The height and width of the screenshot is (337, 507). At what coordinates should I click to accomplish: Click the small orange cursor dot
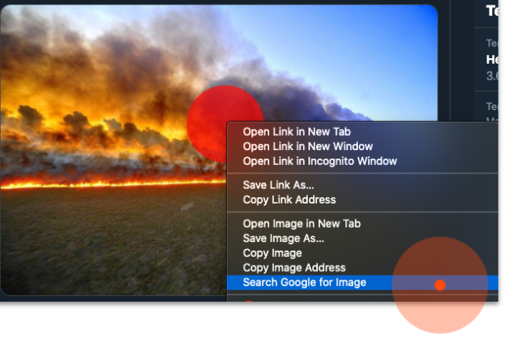pyautogui.click(x=440, y=285)
